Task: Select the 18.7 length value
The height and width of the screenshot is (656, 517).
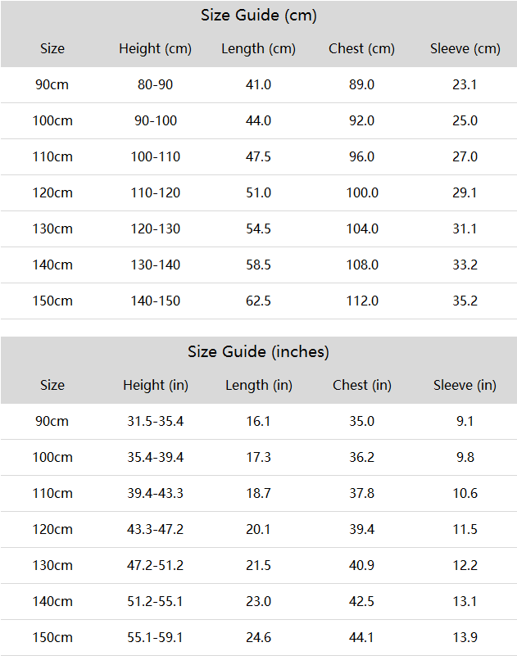Action: 258,493
